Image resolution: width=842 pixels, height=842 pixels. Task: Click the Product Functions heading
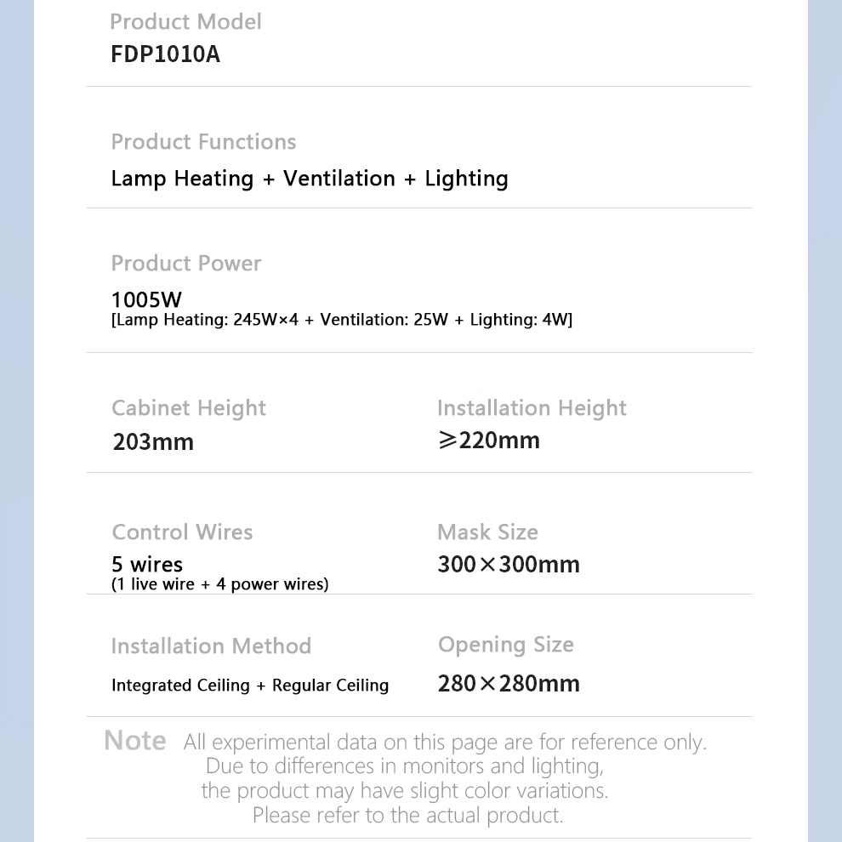(x=203, y=141)
